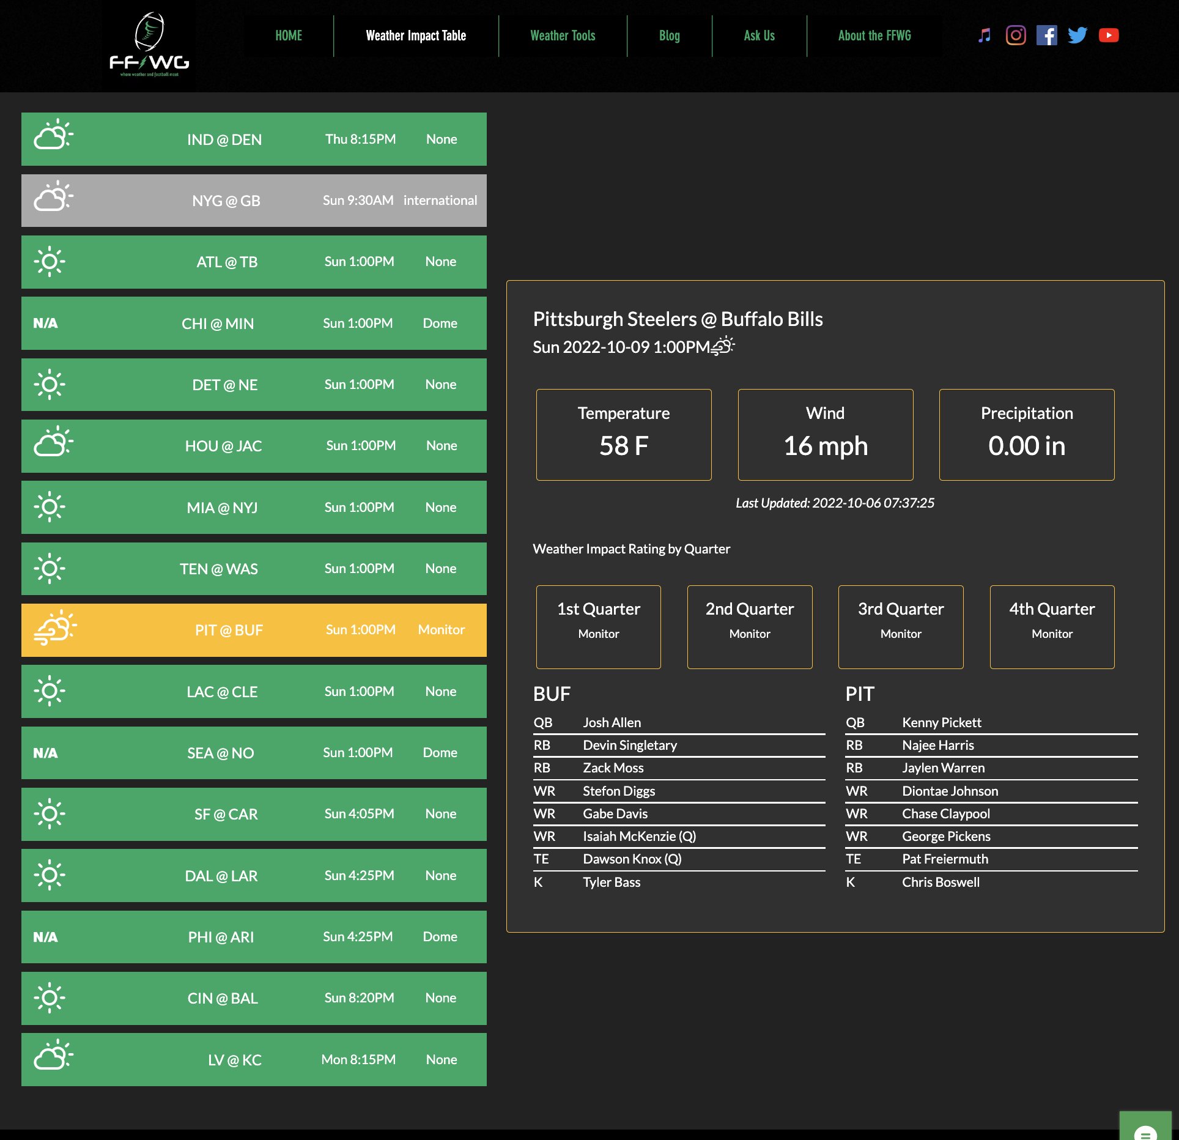1179x1140 pixels.
Task: Click Pat Freiermuth in PIT roster
Action: click(945, 859)
